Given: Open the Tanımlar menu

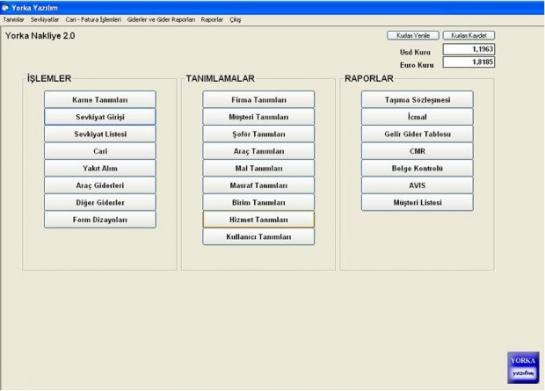Looking at the screenshot, I should pyautogui.click(x=13, y=20).
